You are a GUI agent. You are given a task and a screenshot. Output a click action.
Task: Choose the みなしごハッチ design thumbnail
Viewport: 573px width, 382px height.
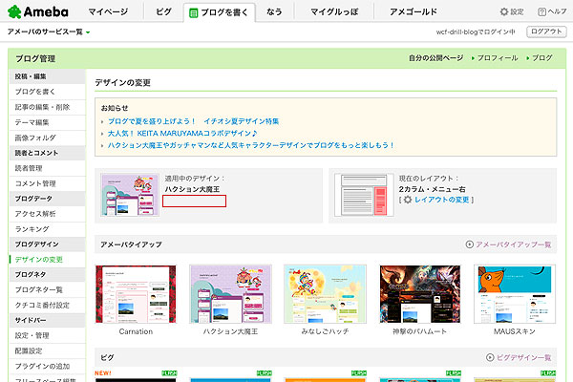(325, 294)
